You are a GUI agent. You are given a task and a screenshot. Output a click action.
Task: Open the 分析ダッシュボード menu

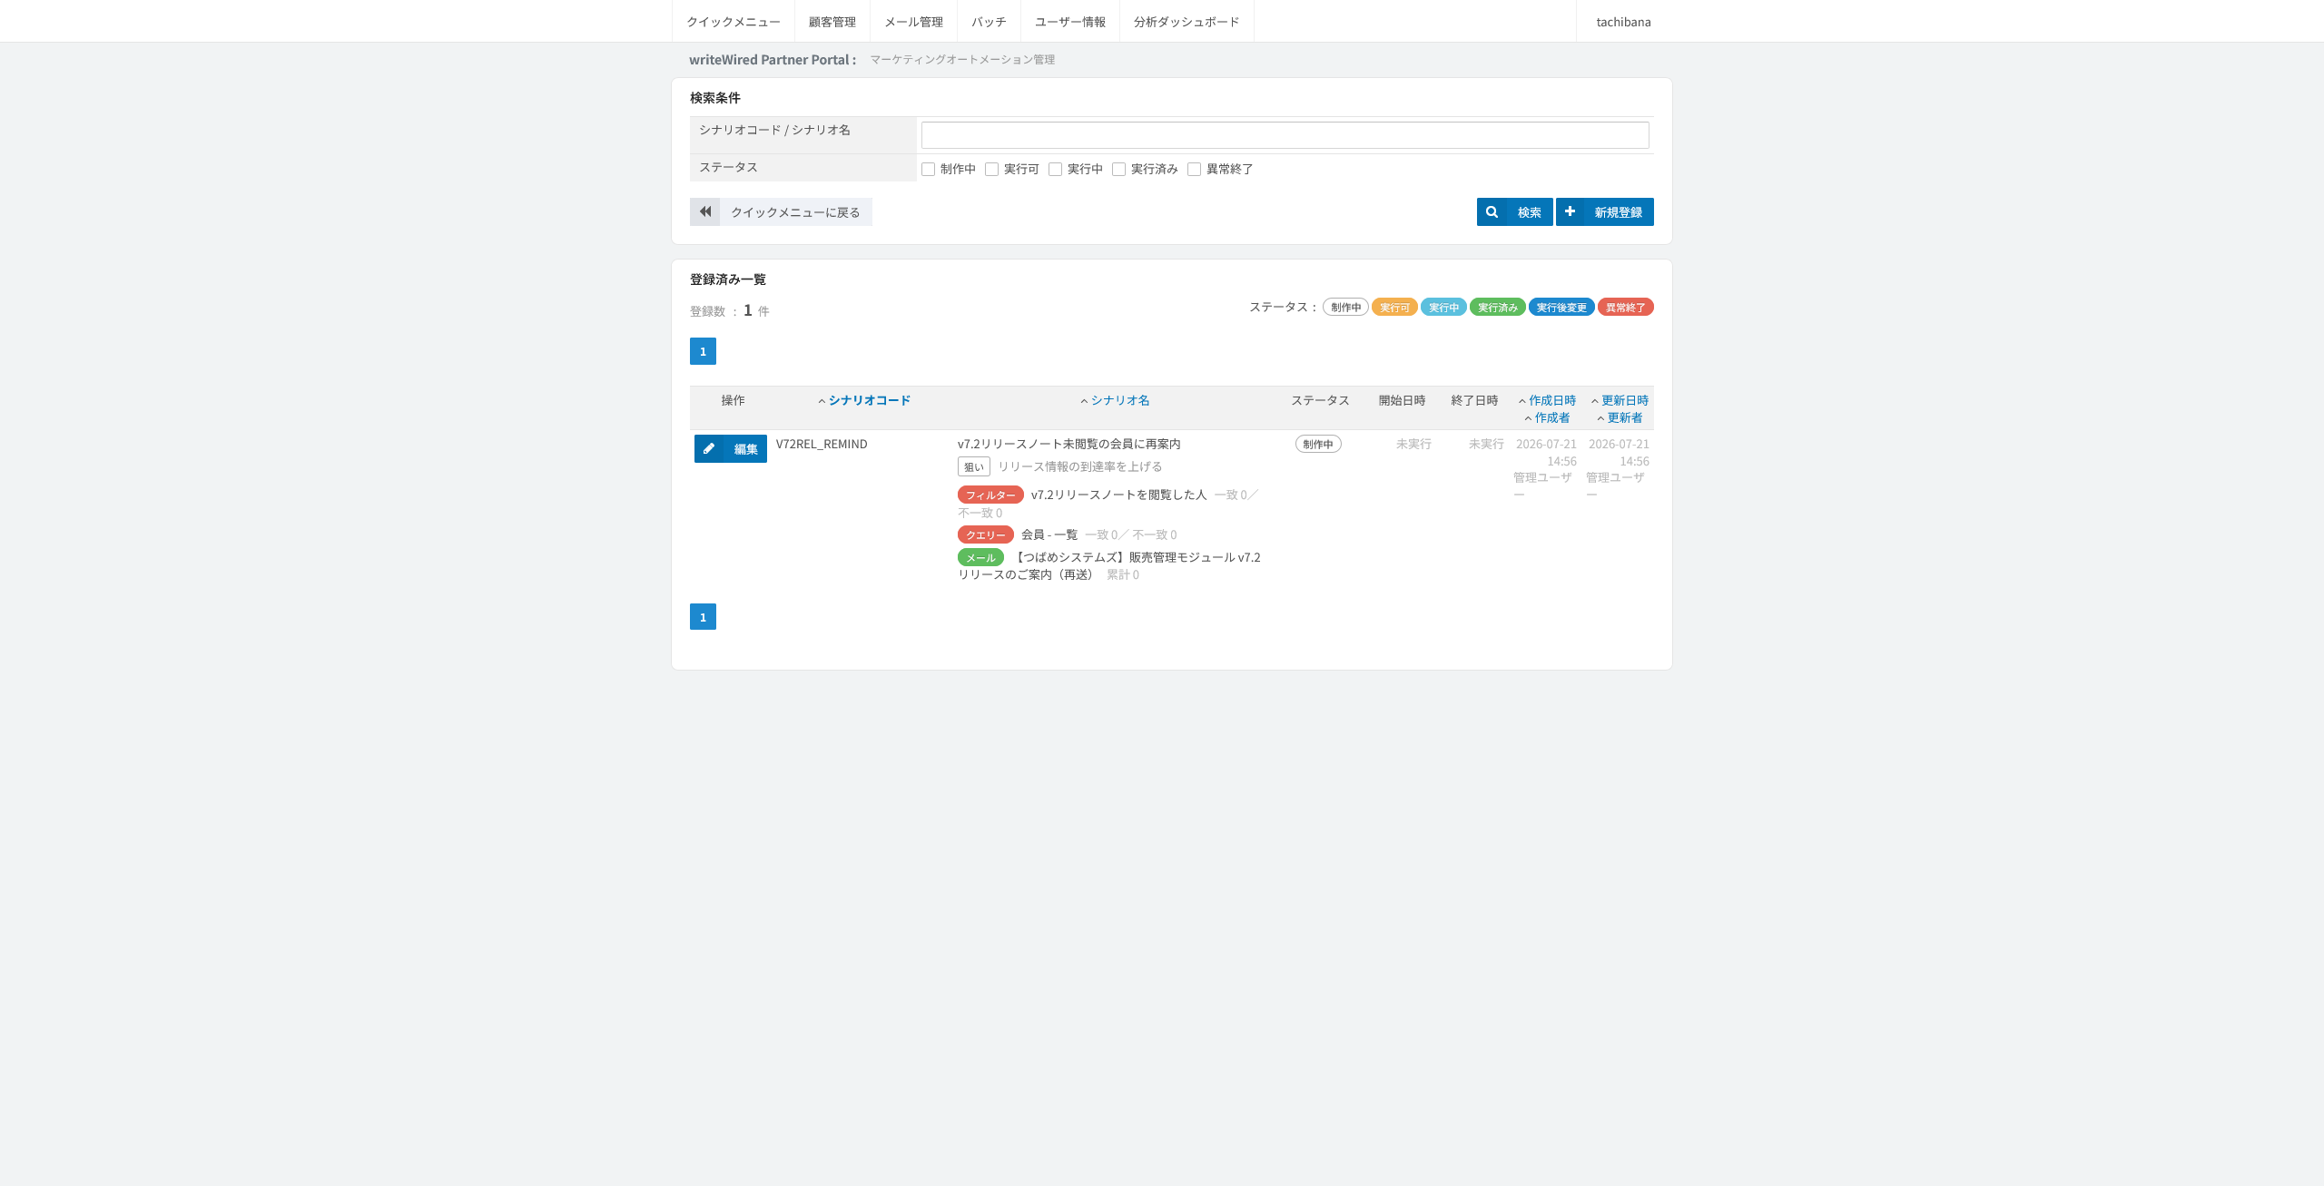tap(1187, 22)
